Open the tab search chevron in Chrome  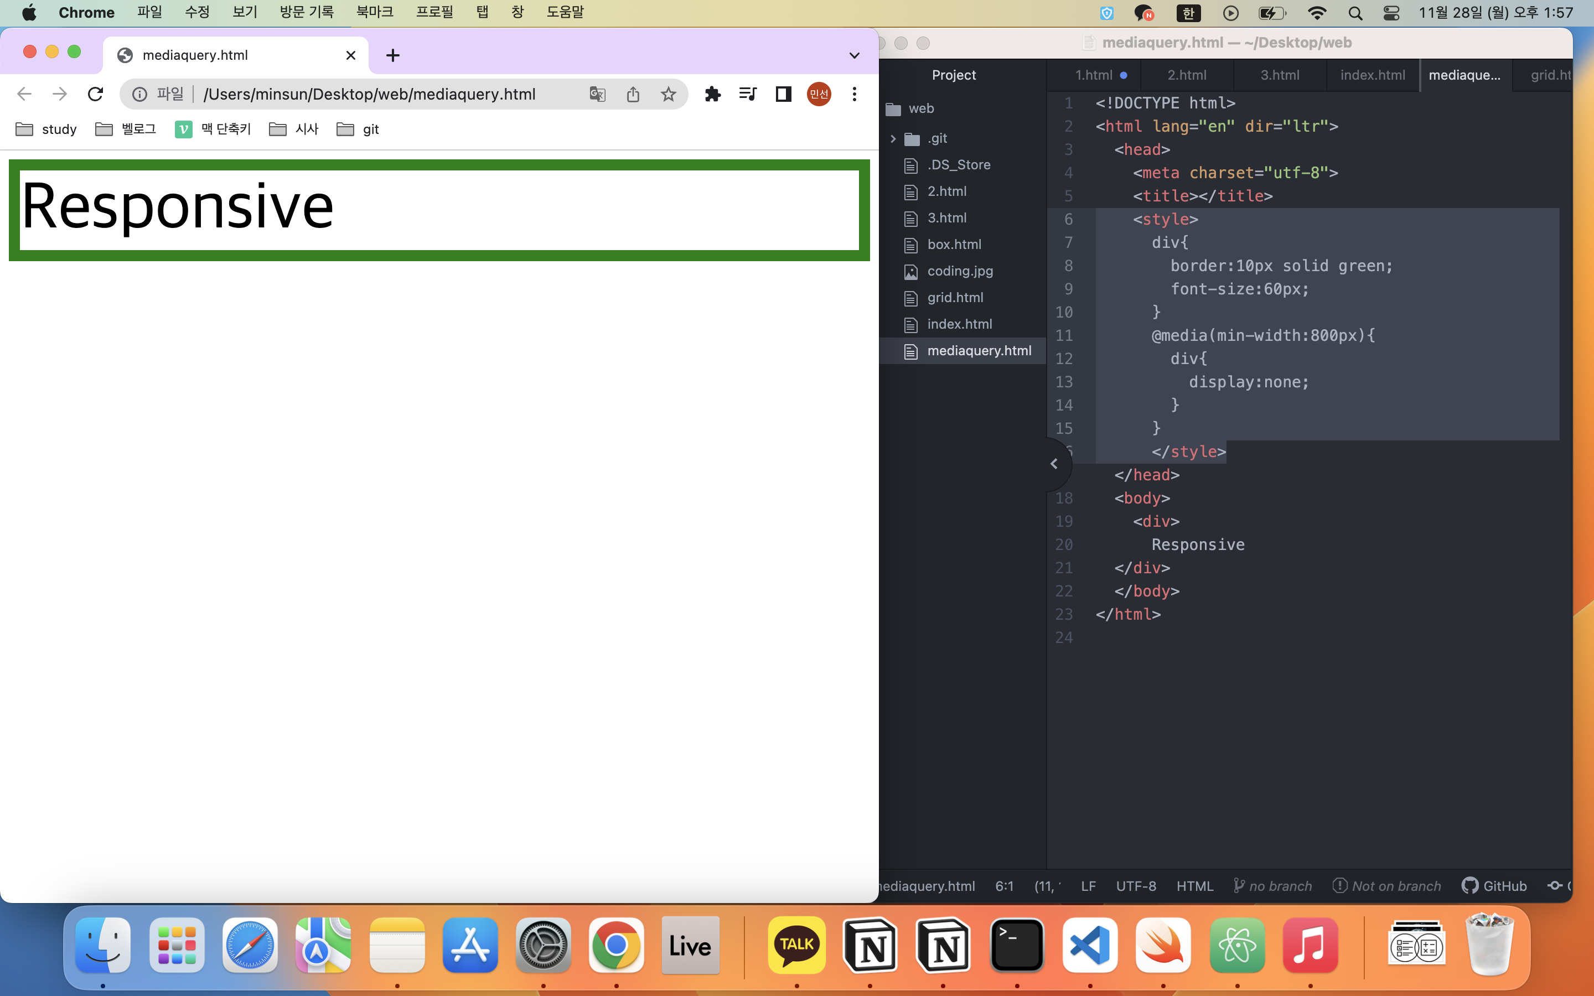pos(855,55)
